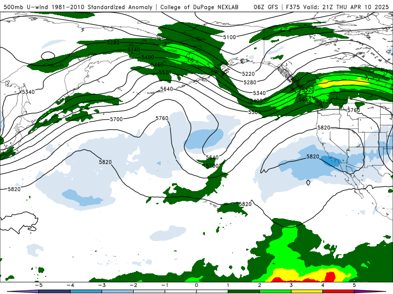This screenshot has width=393, height=294.
Task: Click the bright green colorbar segment between 2 and 3
Action: [x=276, y=292]
